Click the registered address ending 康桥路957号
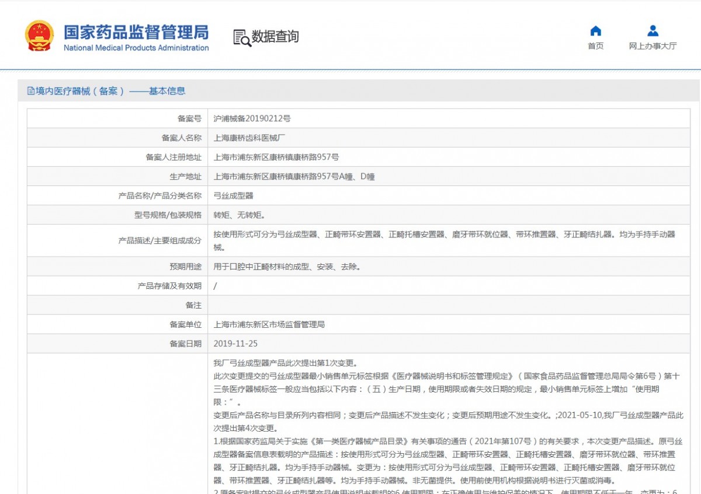701x494 pixels. pyautogui.click(x=276, y=157)
